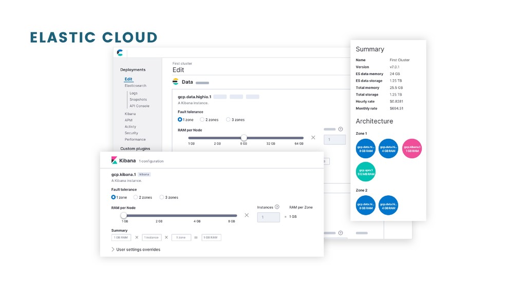Click the Zone 1 gcp.data 8 GB RAM node circle

(x=365, y=149)
